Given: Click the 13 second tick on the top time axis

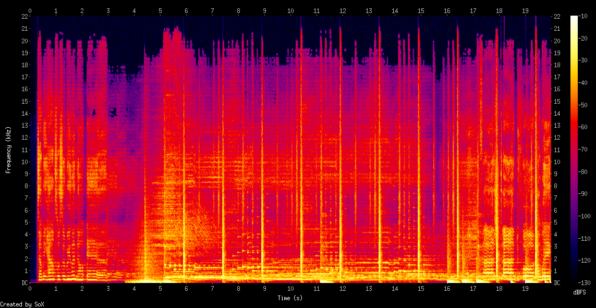Looking at the screenshot, I should pos(369,11).
